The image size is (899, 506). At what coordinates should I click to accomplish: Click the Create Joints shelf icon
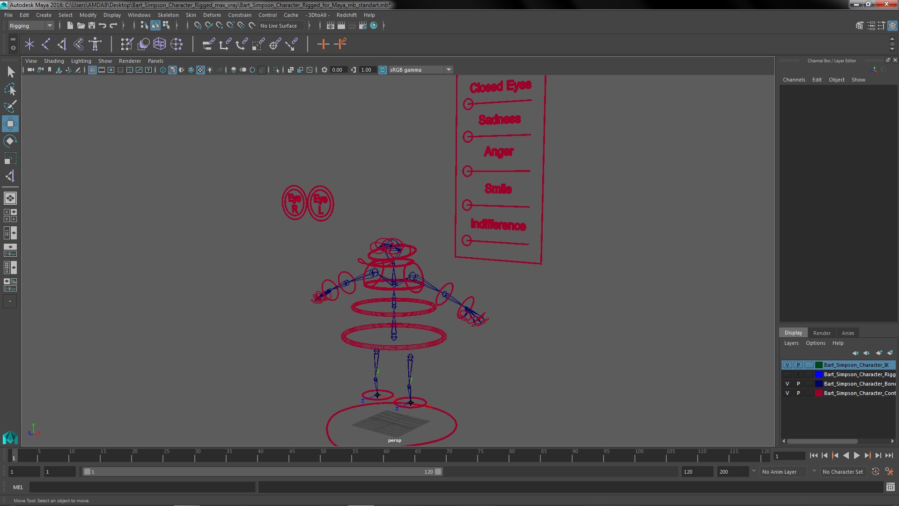46,44
